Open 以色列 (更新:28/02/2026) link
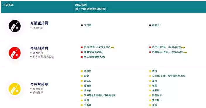The image size is (206, 108). tap(166, 47)
